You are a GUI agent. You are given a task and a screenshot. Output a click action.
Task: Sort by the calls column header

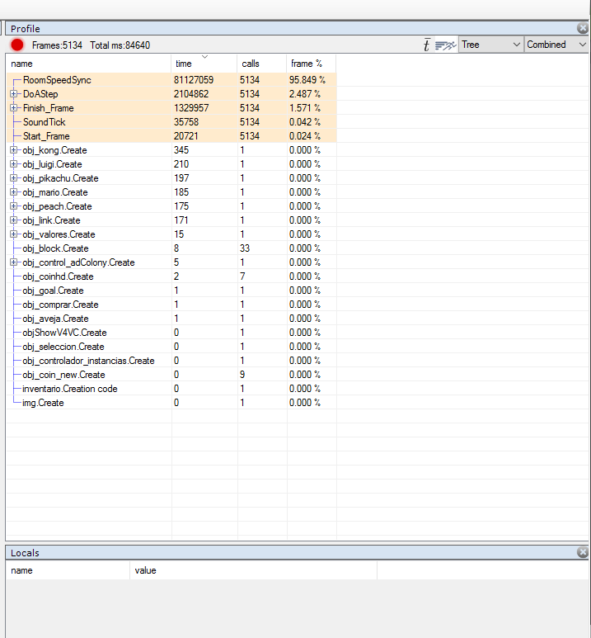tap(262, 64)
